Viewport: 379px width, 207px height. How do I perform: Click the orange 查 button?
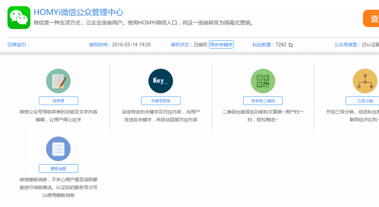coord(371,18)
